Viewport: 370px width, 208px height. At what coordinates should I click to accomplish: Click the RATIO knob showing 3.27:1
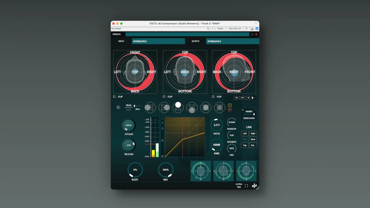(x=217, y=125)
